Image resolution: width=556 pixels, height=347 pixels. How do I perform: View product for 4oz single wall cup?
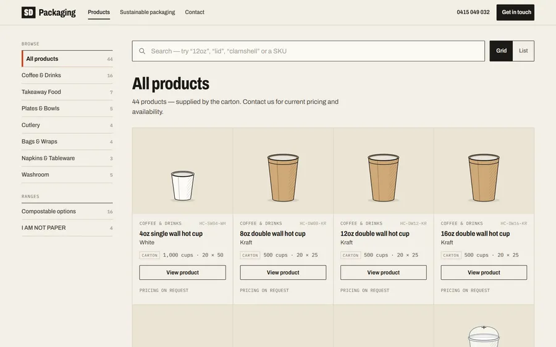point(183,272)
